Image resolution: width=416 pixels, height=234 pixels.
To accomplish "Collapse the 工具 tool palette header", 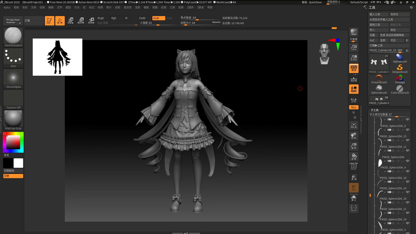I will coord(372,7).
